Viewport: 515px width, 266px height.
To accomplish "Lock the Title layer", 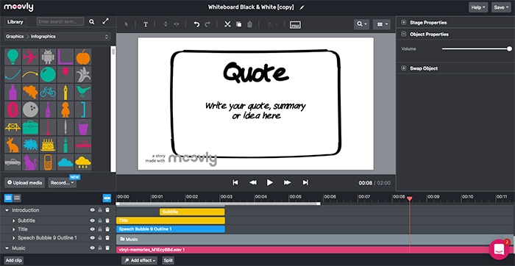I will pyautogui.click(x=100, y=229).
